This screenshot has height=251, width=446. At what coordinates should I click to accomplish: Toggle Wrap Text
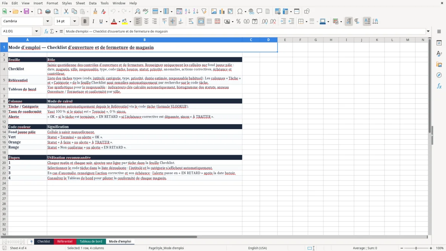pos(191,22)
